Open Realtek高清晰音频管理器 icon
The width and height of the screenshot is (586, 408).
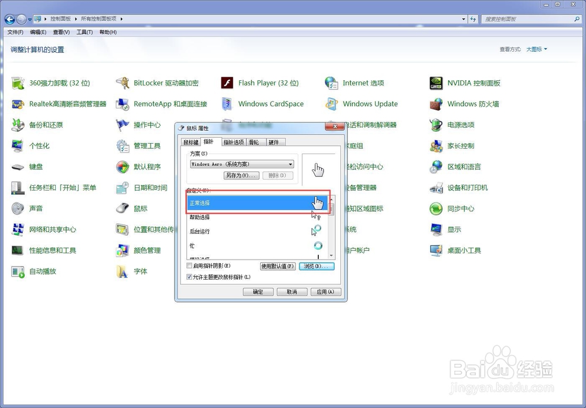tap(18, 104)
